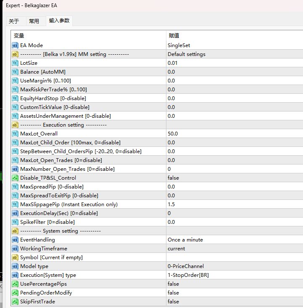Click the boolean icon beside SkipFirstTrade
The width and height of the screenshot is (303, 308).
point(15,302)
